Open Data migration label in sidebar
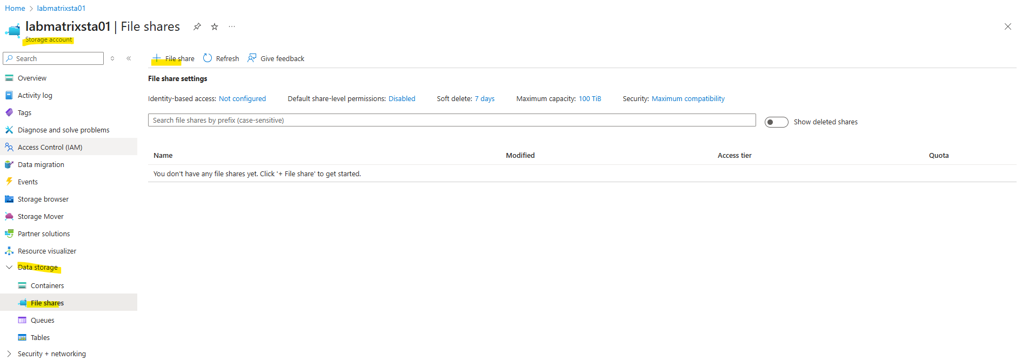Image resolution: width=1022 pixels, height=360 pixels. pyautogui.click(x=41, y=165)
